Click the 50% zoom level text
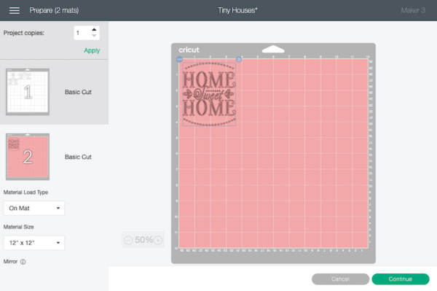437x291 pixels. [143, 240]
